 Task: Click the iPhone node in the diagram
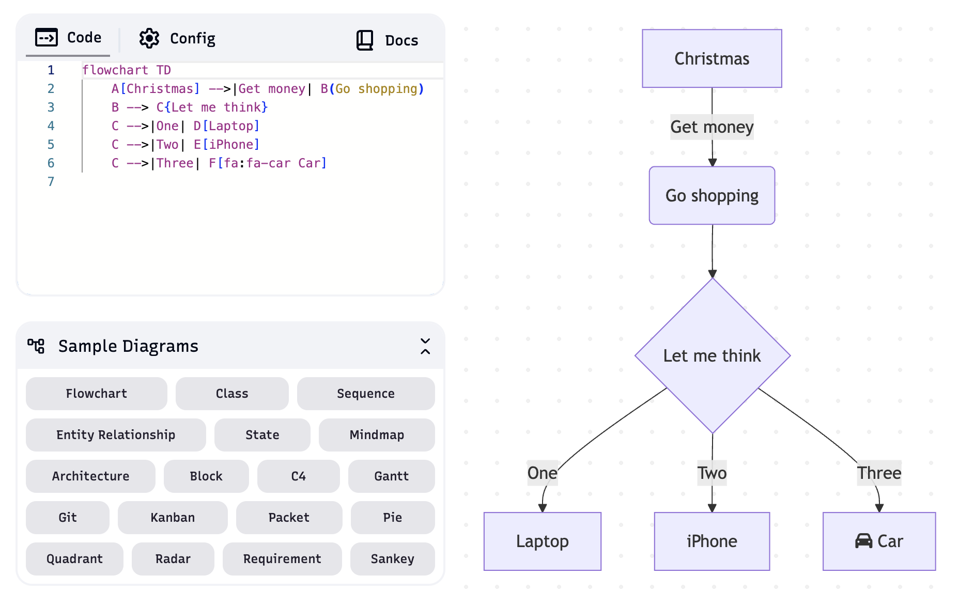point(712,541)
